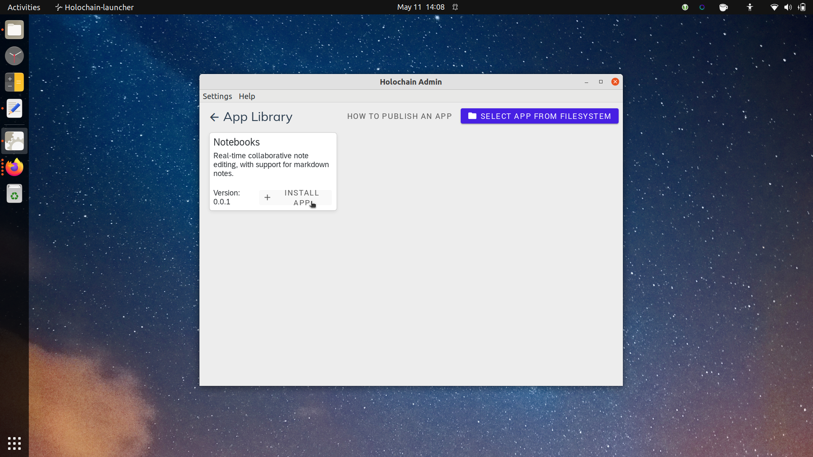
Task: Click the green tray indicator icon
Action: 685,7
